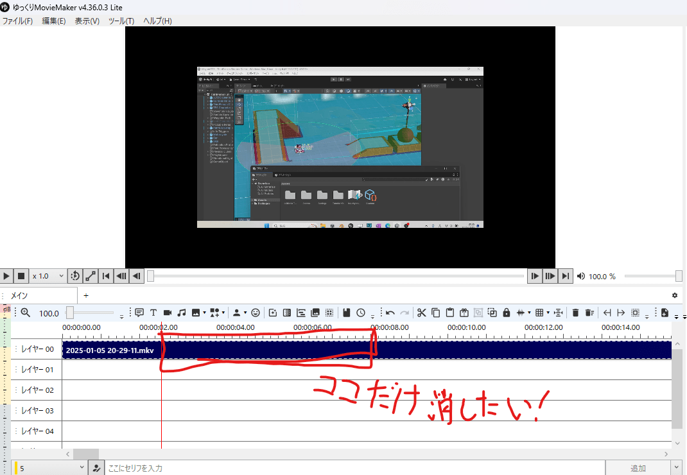687x475 pixels.
Task: Toggle the padlock lock icon
Action: point(507,313)
